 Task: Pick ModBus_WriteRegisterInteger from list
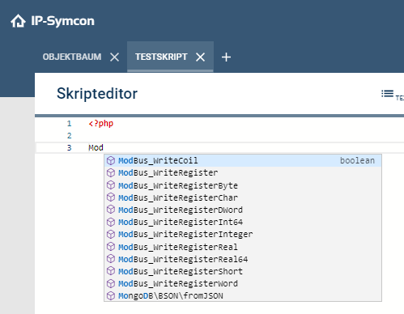click(243, 234)
